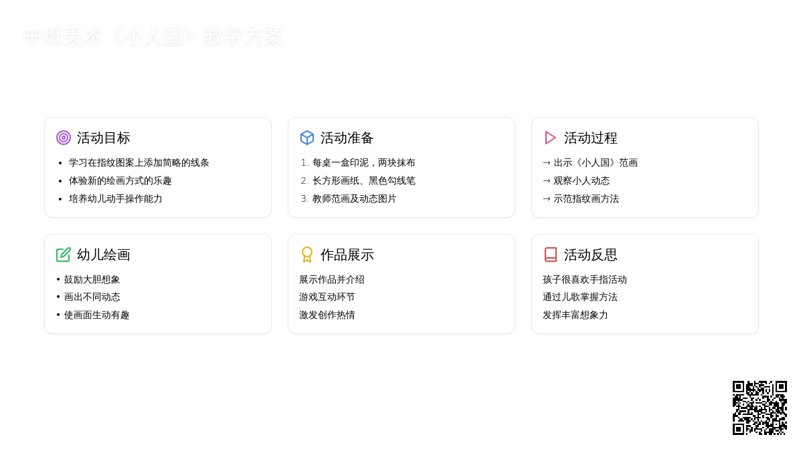Click the 活动过程 card heading

(x=590, y=138)
